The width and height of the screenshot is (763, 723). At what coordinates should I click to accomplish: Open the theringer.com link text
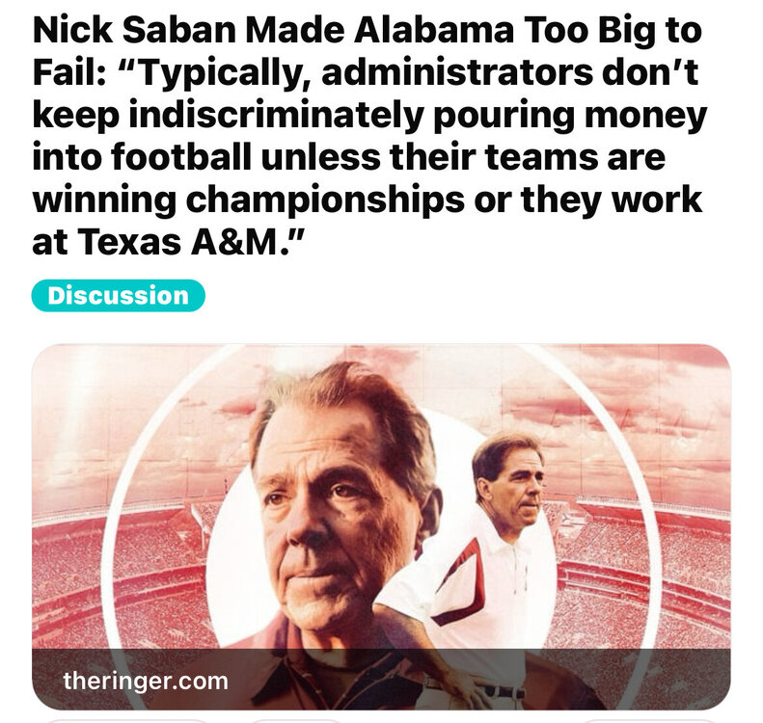pos(146,681)
